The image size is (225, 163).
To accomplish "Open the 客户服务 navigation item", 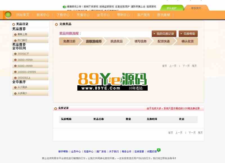I will (143, 15).
